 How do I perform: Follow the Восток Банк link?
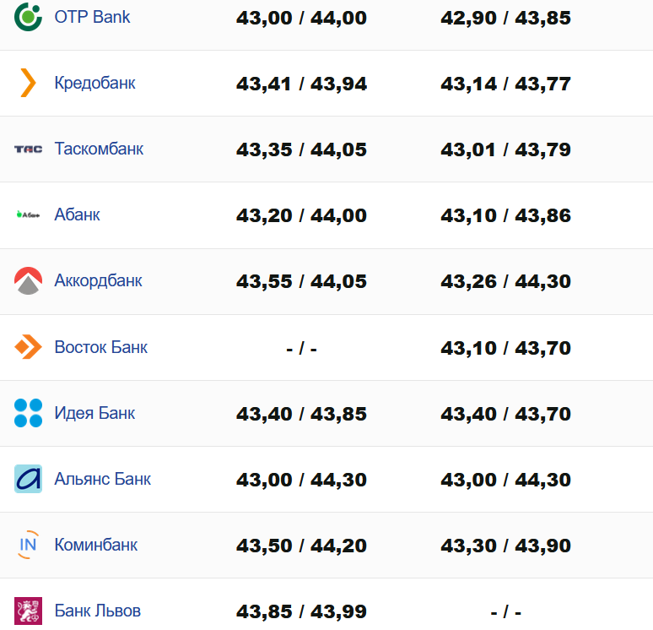pos(100,347)
